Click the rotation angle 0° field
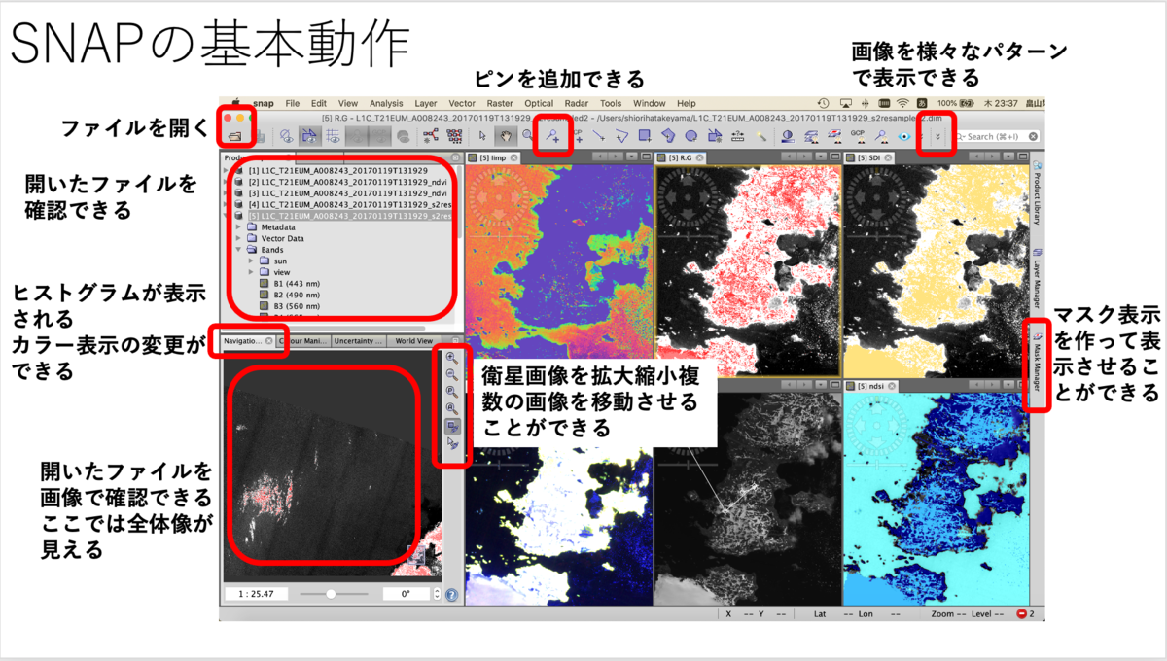Screen dimensions: 1167x661 coord(407,593)
